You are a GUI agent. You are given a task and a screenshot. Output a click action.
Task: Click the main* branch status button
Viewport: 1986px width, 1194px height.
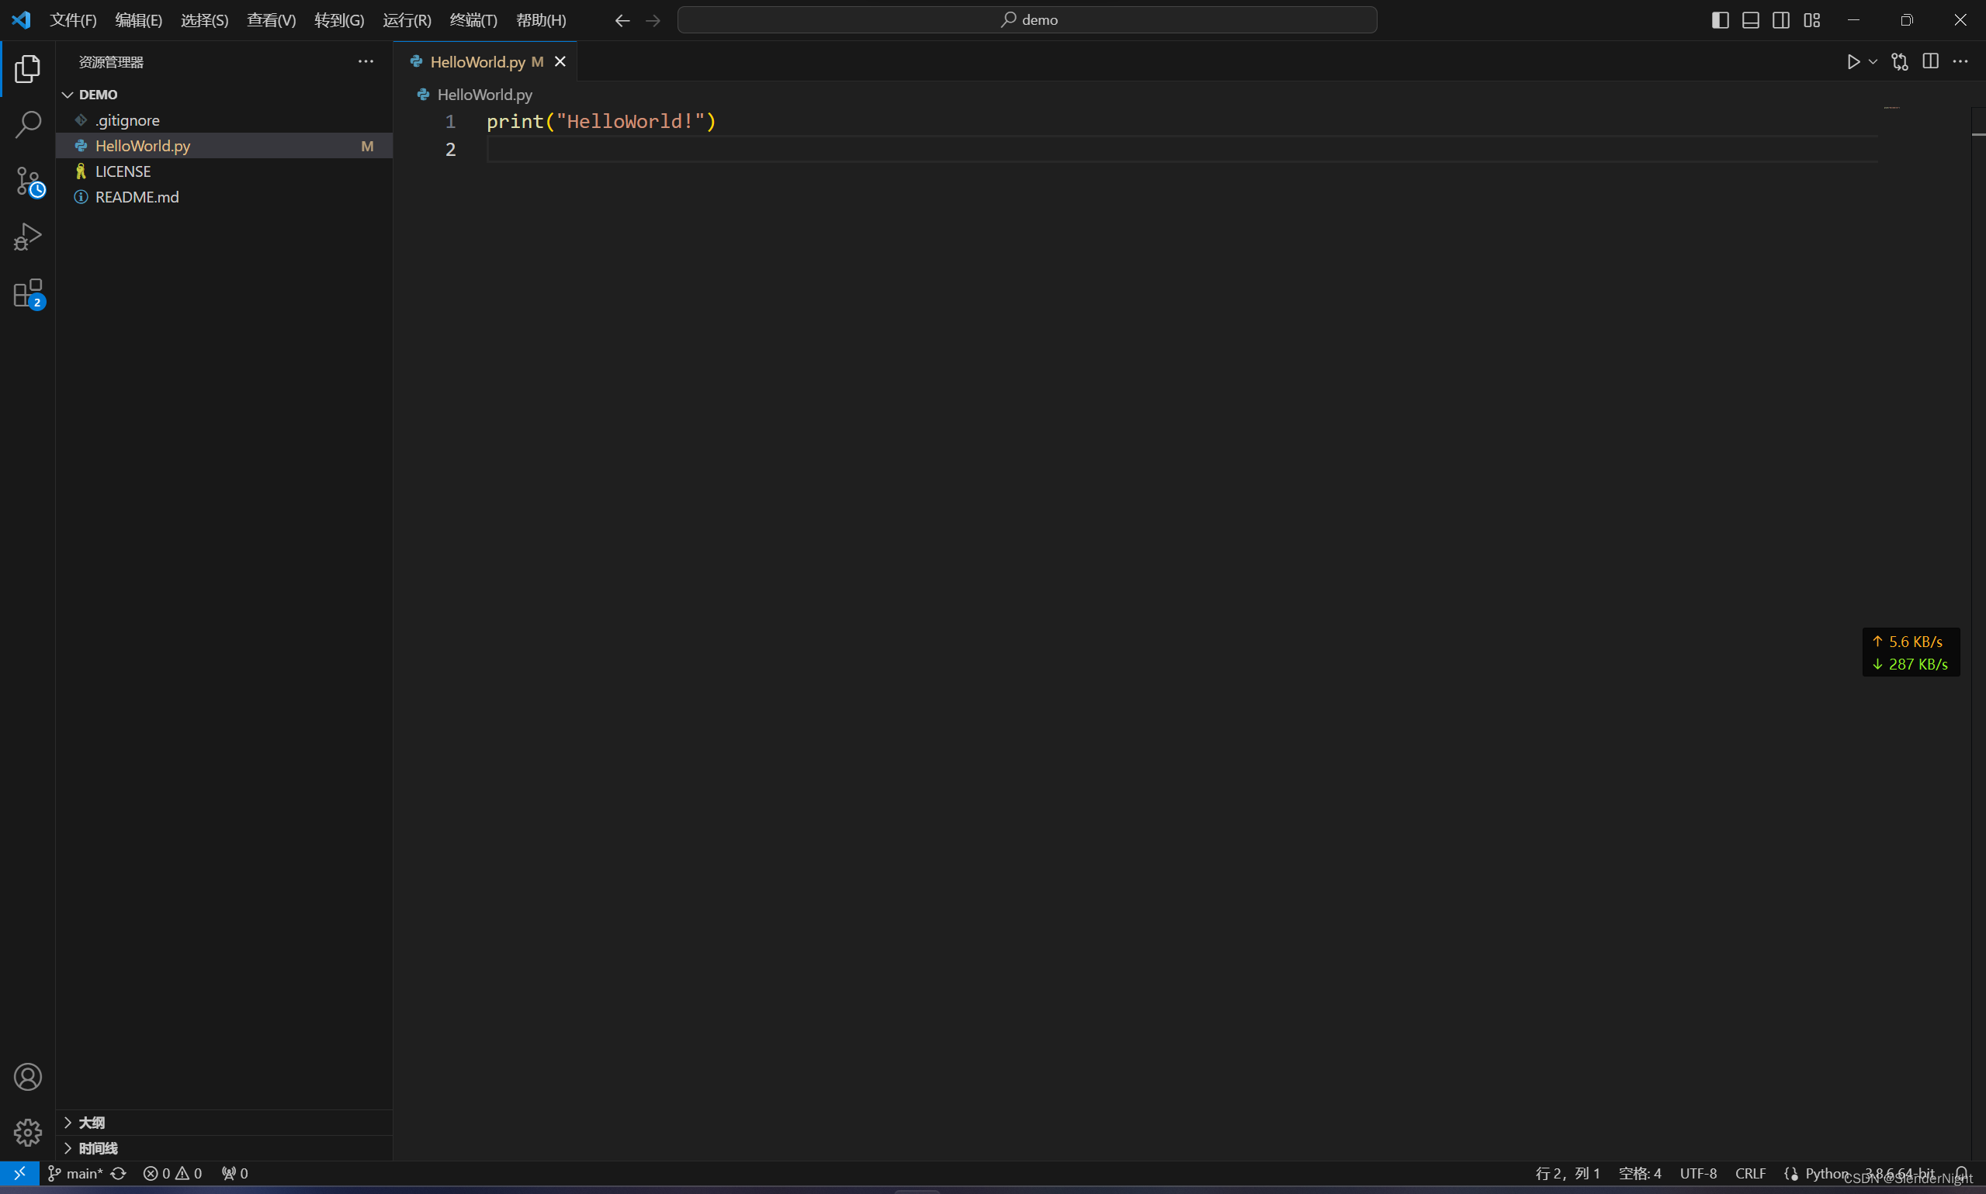[x=75, y=1173]
